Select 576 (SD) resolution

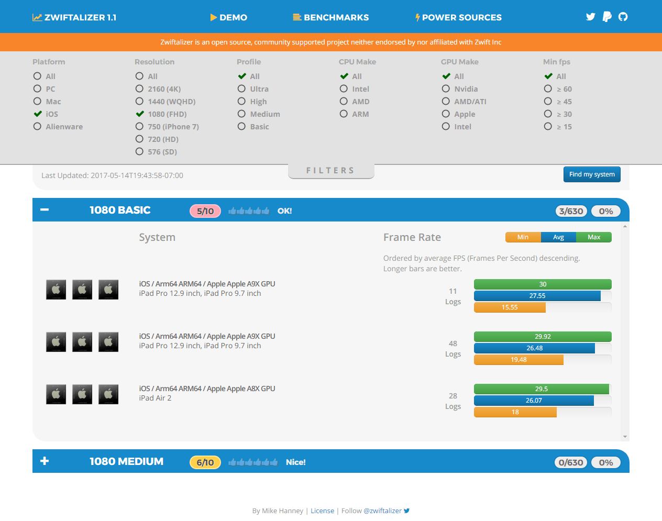156,152
